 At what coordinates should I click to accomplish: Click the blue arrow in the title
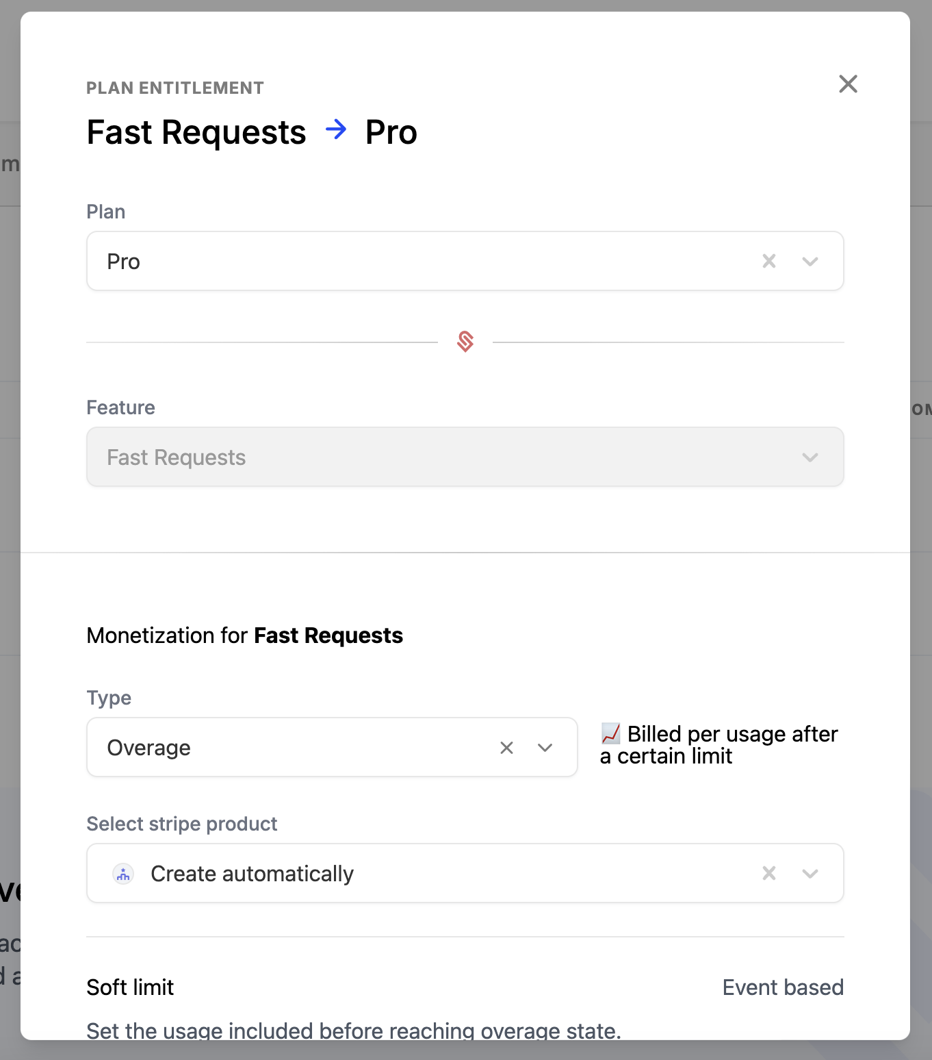(336, 129)
